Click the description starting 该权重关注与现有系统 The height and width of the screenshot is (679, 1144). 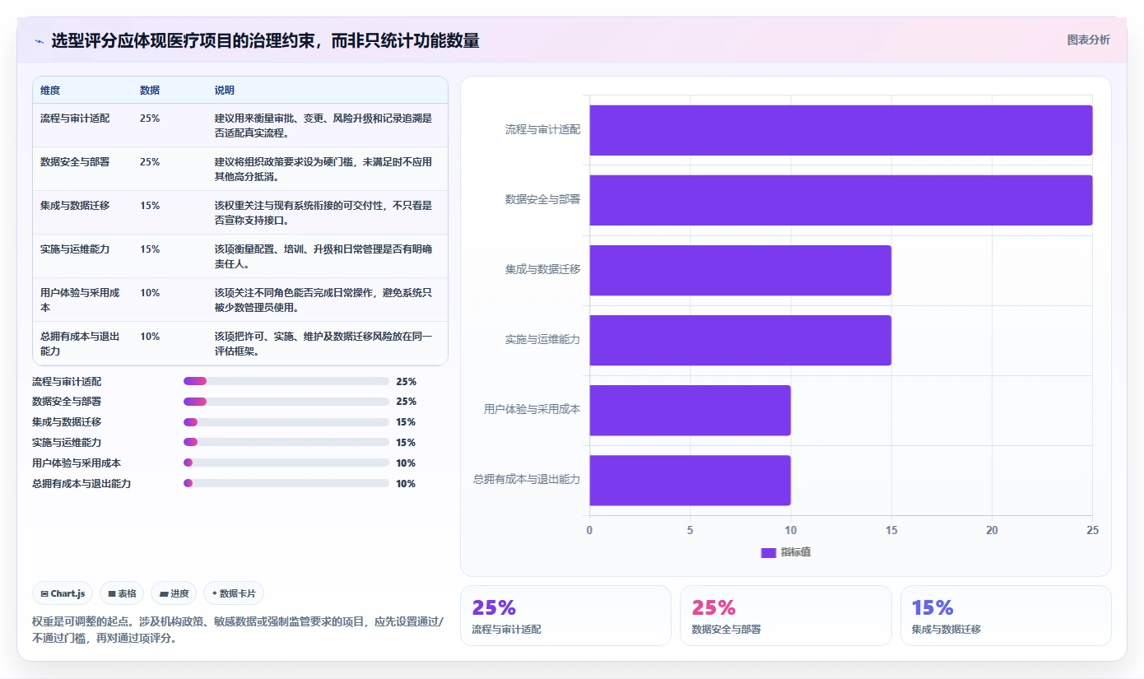323,212
